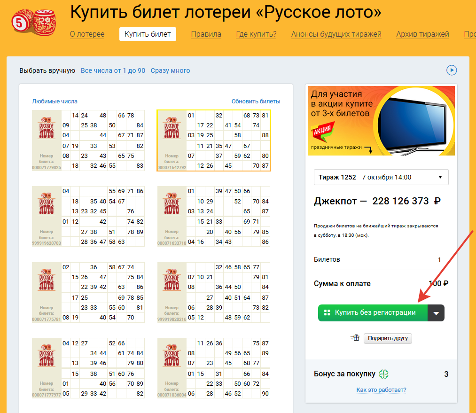Open Анонсы будущих тиражей tab
476x413 pixels.
click(336, 34)
